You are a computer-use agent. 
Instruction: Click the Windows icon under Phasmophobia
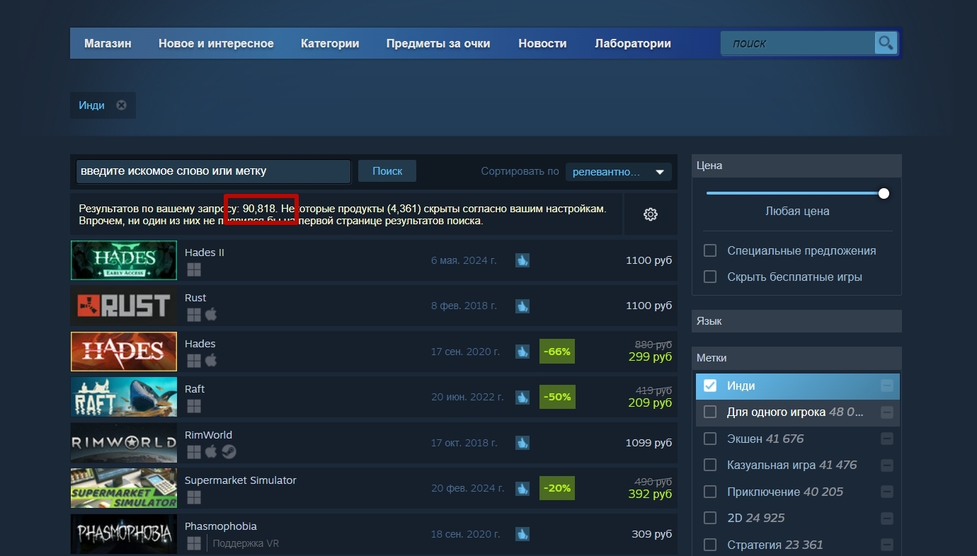(194, 543)
